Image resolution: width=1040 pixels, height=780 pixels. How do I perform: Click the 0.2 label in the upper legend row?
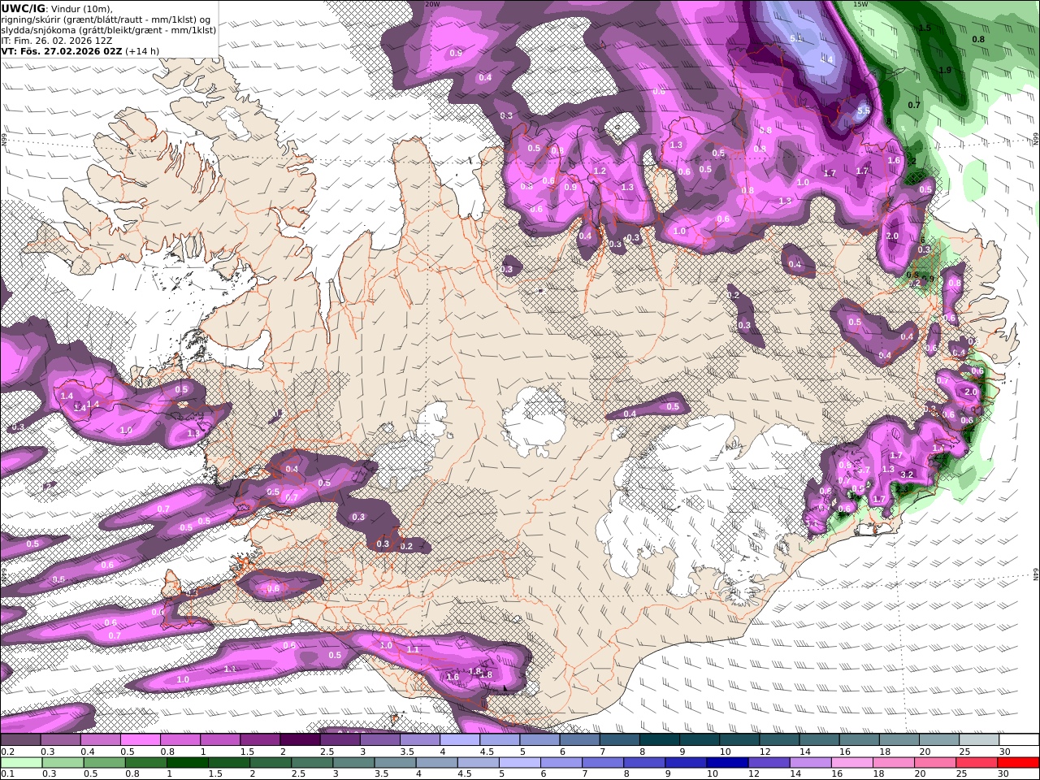click(7, 752)
